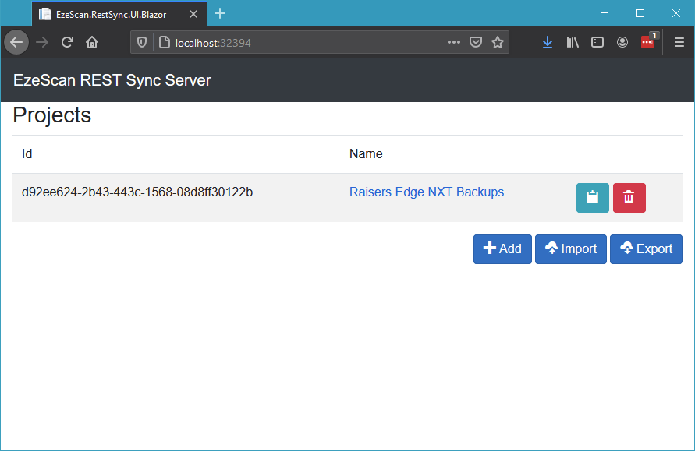Open the Firefox hamburger menu
Image resolution: width=695 pixels, height=451 pixels.
[x=679, y=43]
